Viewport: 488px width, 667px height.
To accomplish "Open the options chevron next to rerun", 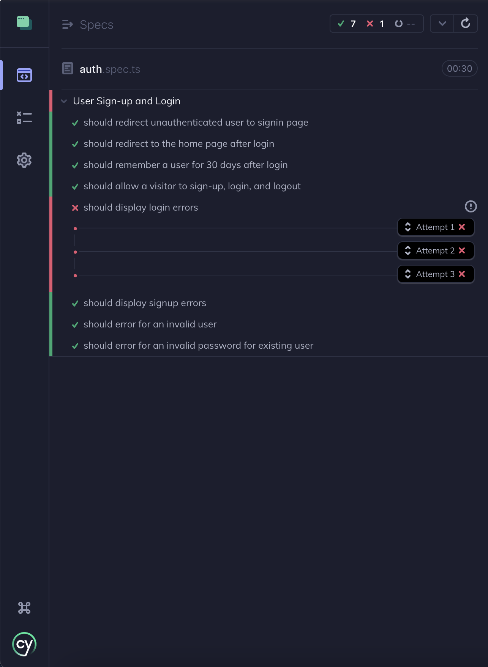I will coord(442,24).
